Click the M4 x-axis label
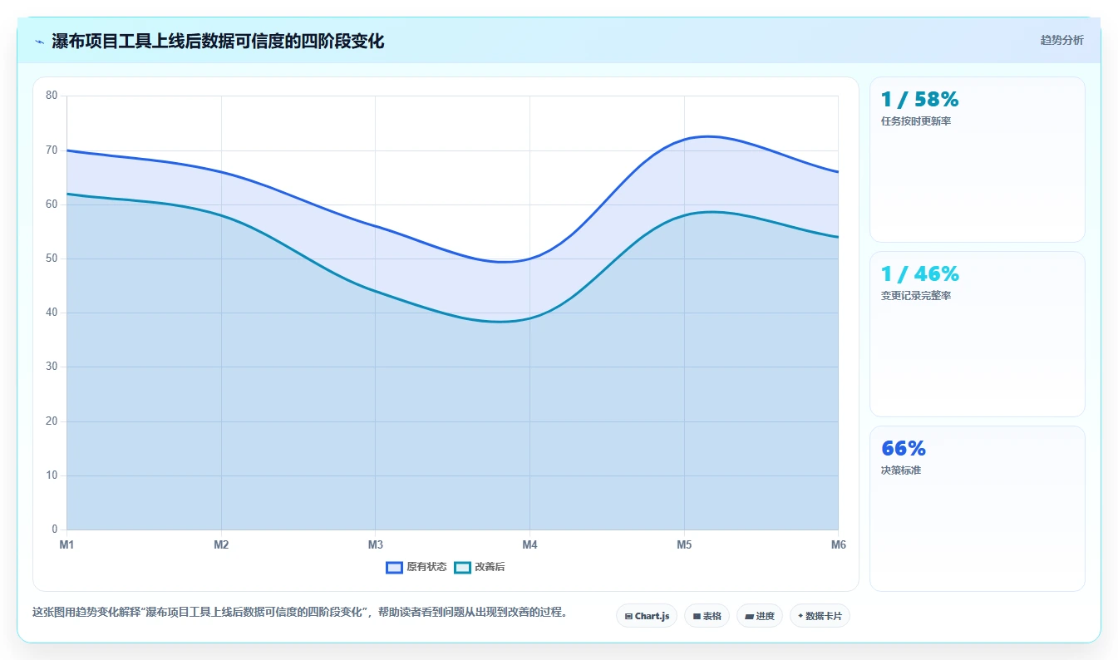 (x=529, y=544)
